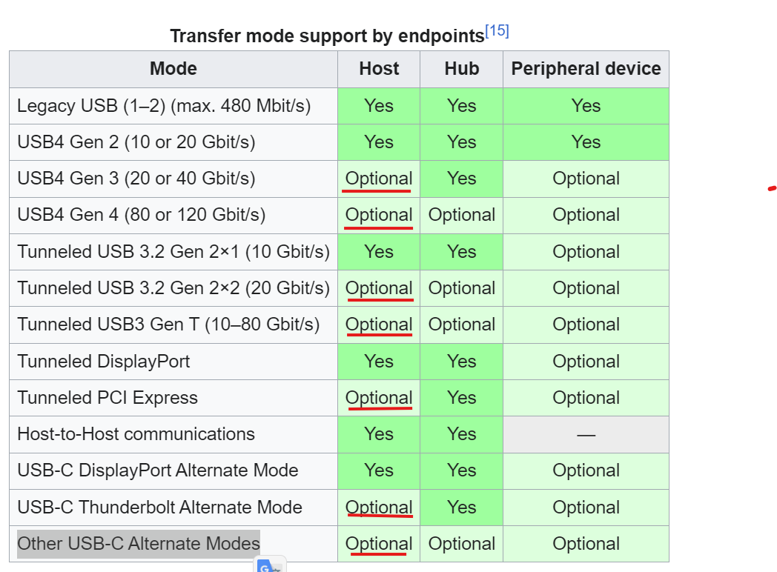Click the Tunneled PCI Express row label

pos(107,398)
